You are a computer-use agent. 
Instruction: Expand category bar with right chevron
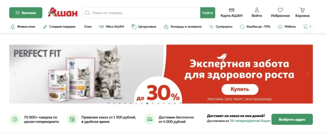click(x=310, y=26)
